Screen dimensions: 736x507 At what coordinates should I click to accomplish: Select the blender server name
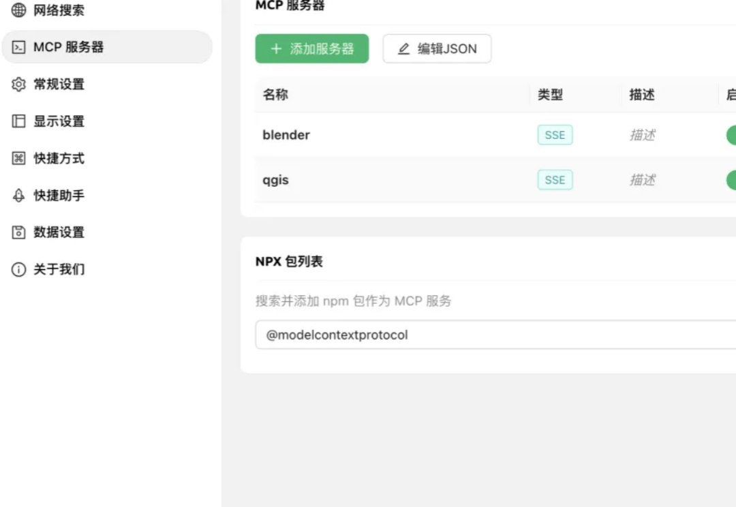[x=286, y=135]
